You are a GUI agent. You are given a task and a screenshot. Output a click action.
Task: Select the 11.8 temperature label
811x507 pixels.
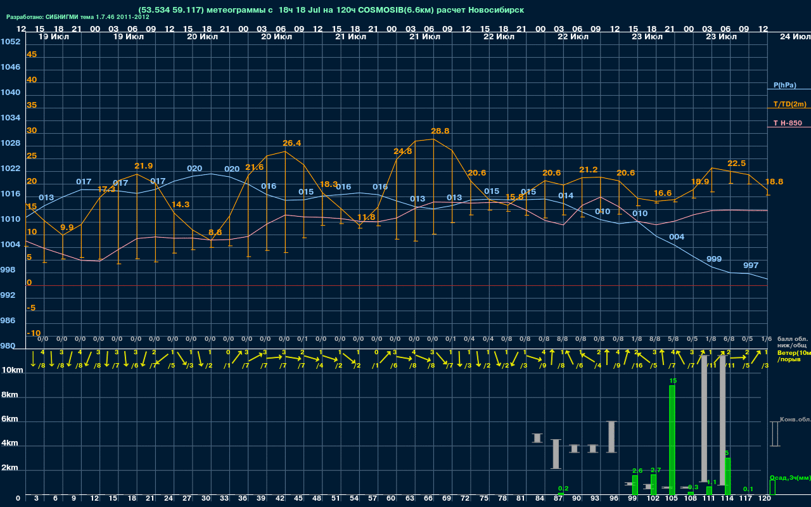[366, 217]
